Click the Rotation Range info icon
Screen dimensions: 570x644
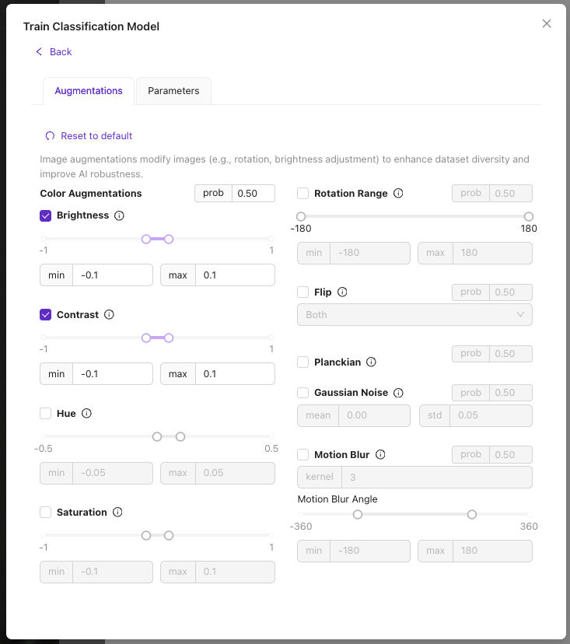coord(398,193)
